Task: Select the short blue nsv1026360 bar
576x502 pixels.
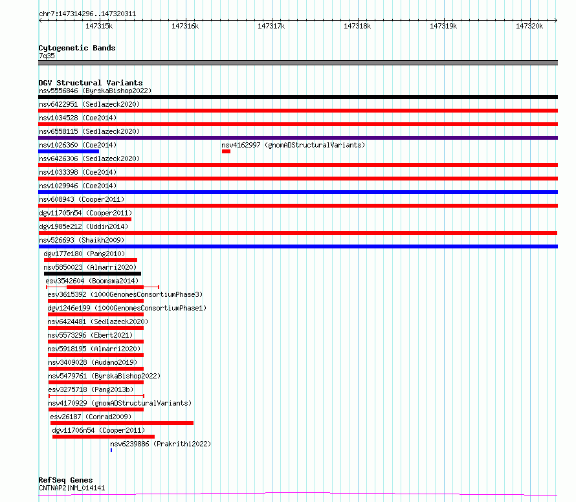Action: tap(69, 151)
